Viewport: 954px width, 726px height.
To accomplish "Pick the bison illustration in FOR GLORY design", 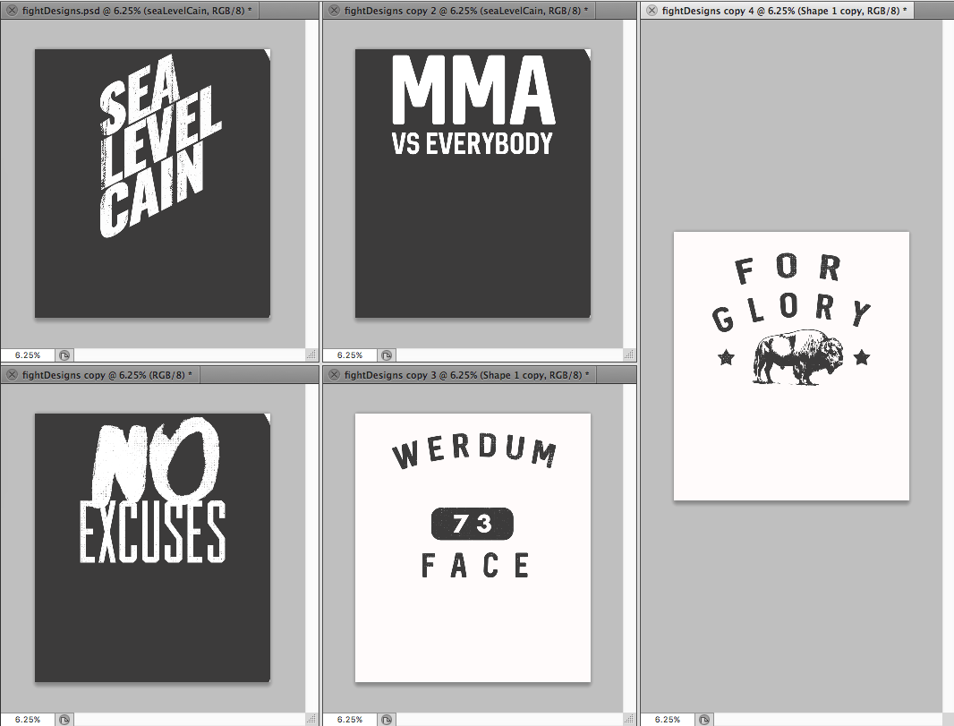I will click(x=797, y=357).
